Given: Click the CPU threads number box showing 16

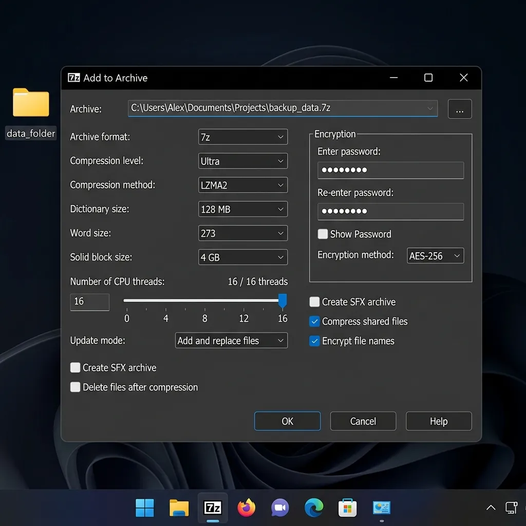Looking at the screenshot, I should point(89,302).
